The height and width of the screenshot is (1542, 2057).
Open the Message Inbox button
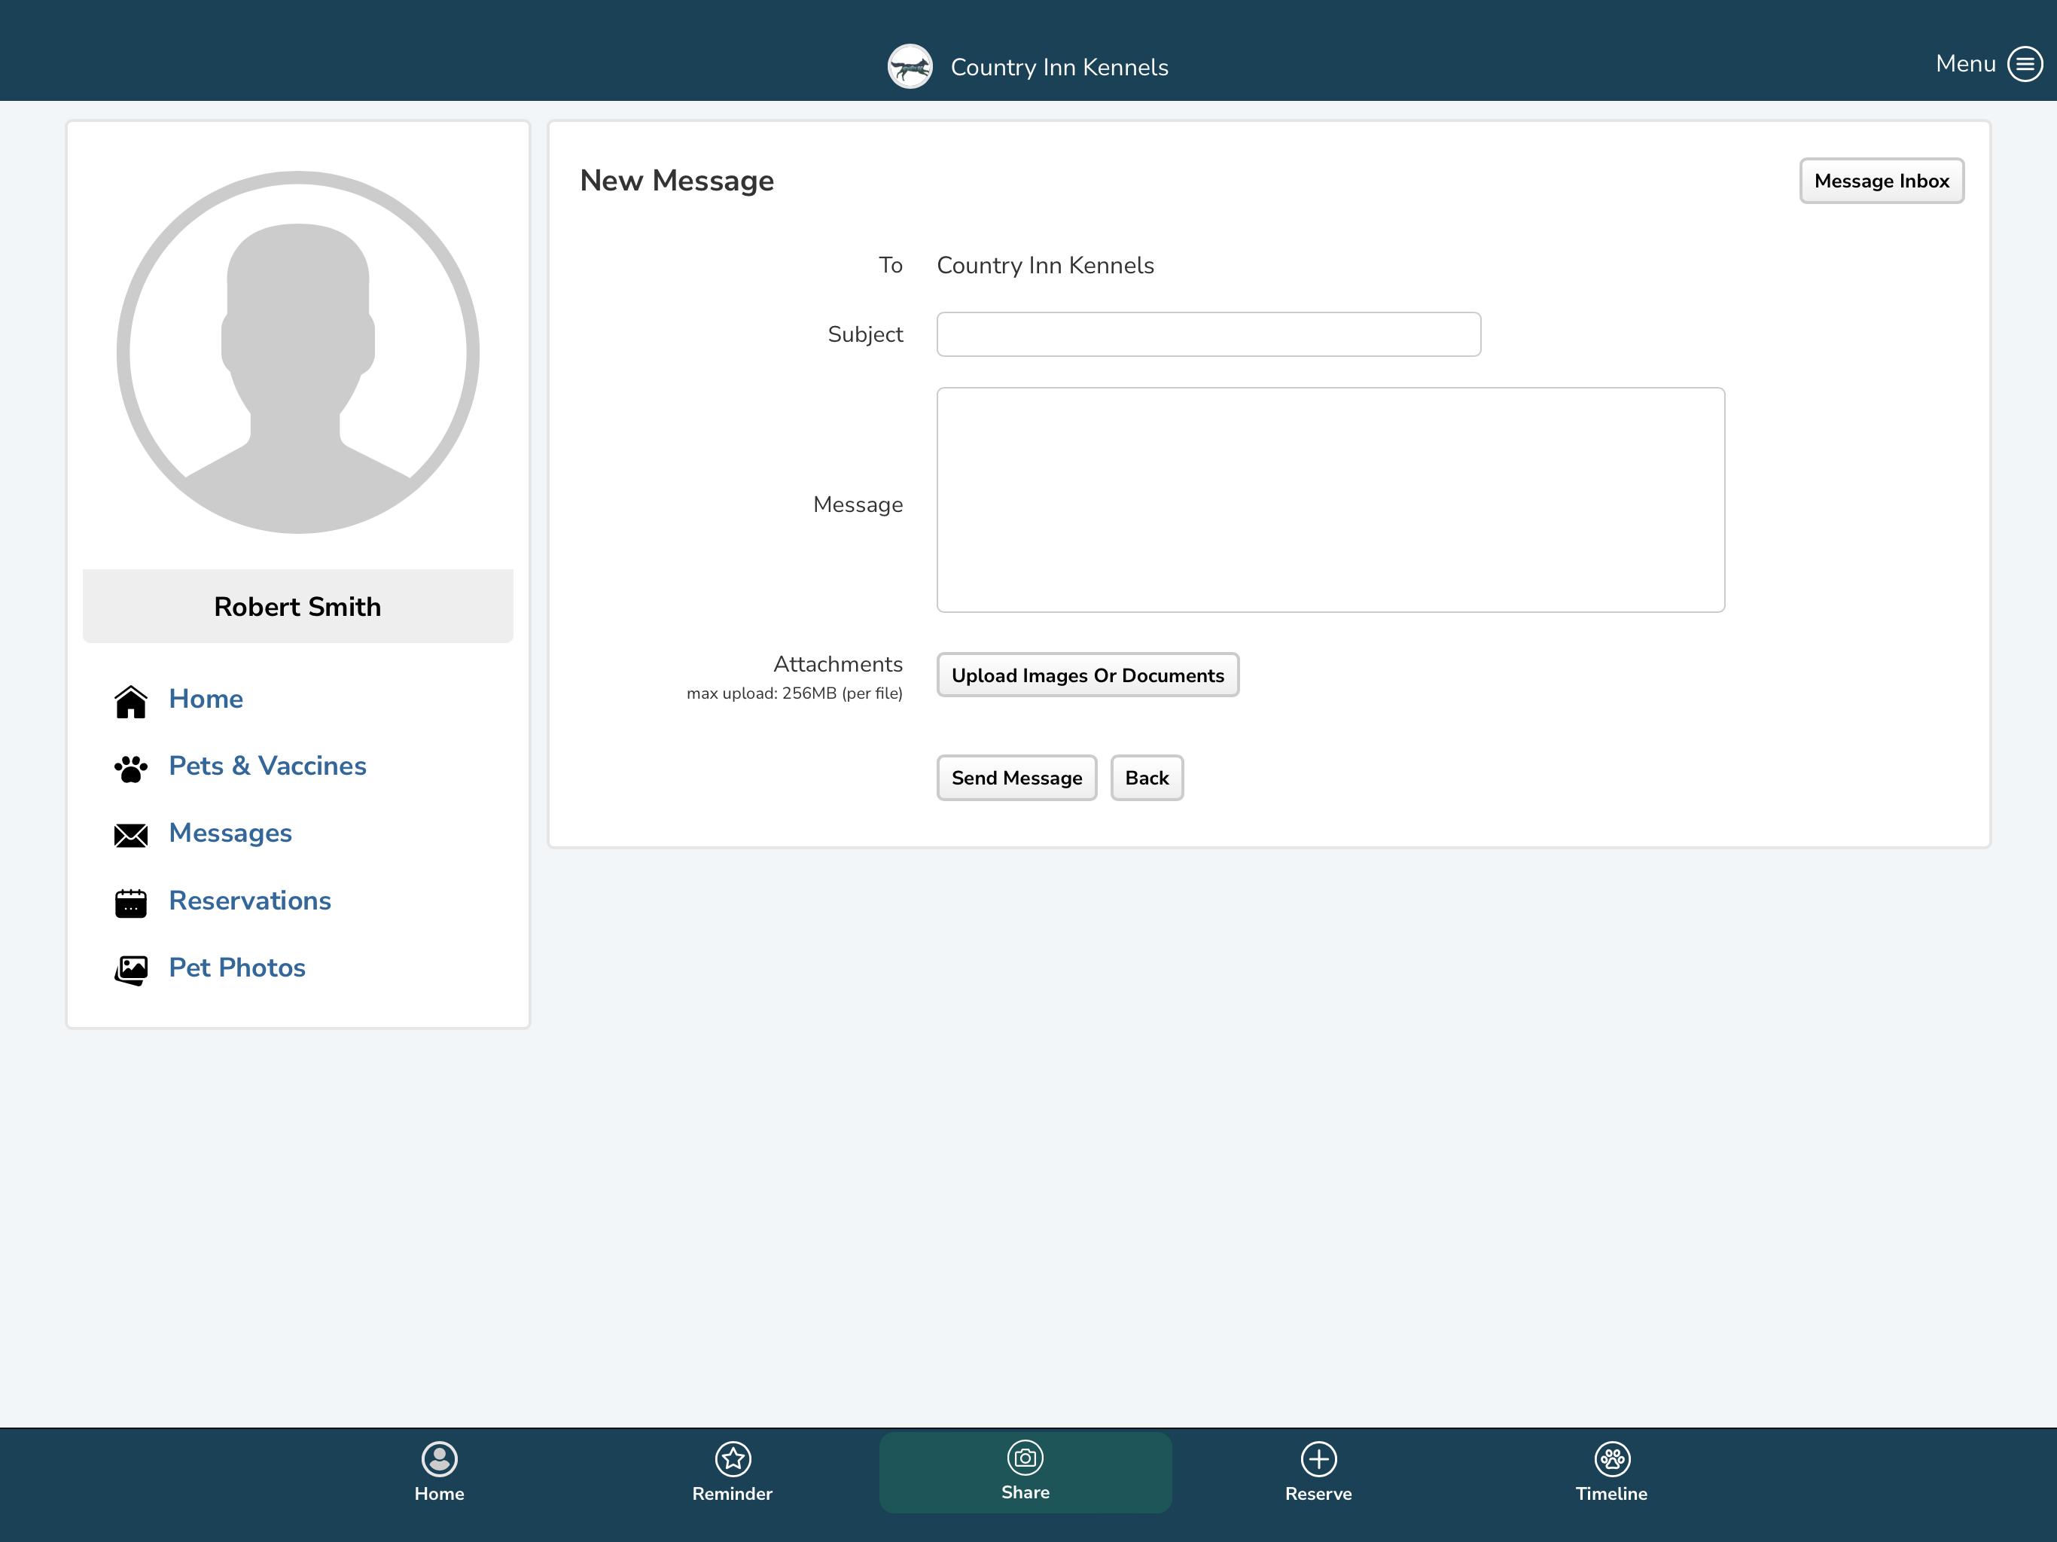point(1882,181)
